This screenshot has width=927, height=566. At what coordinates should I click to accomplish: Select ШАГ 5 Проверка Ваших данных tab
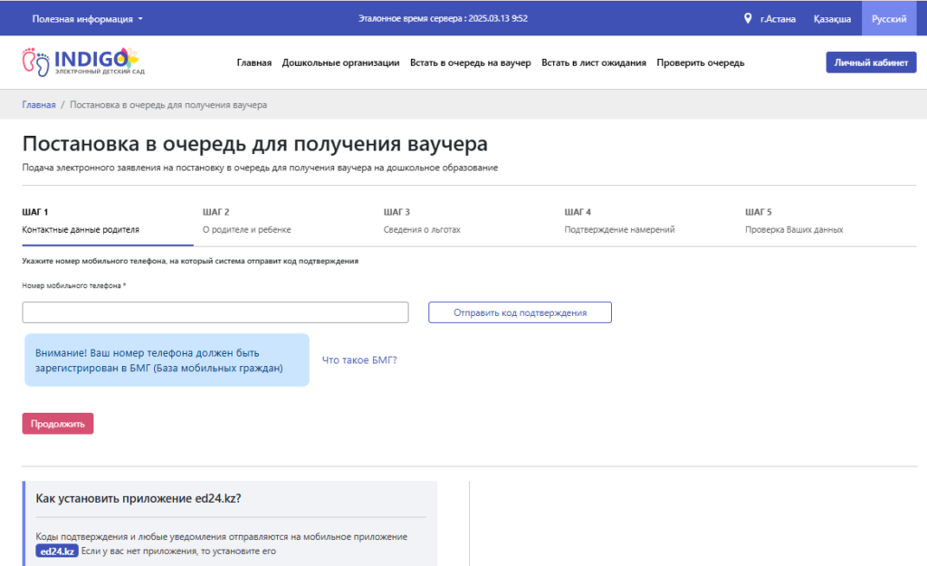coord(794,221)
